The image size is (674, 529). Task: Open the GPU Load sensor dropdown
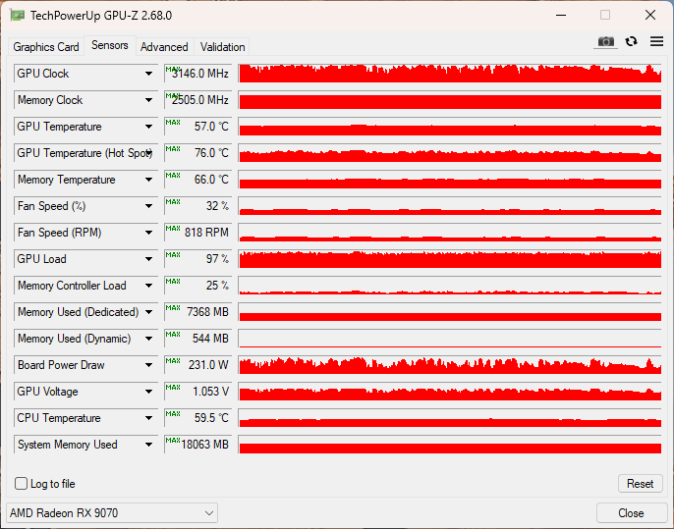coord(148,259)
